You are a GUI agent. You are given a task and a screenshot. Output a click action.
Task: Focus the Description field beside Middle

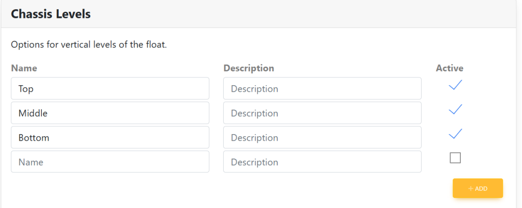pos(322,113)
